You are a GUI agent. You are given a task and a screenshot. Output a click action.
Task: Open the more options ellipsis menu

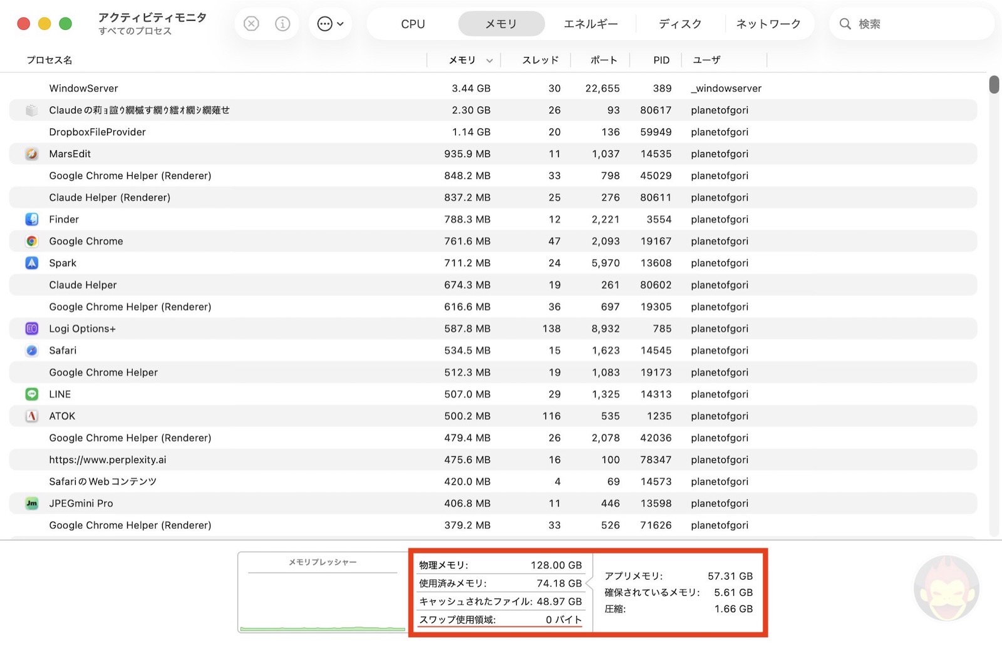(x=329, y=24)
